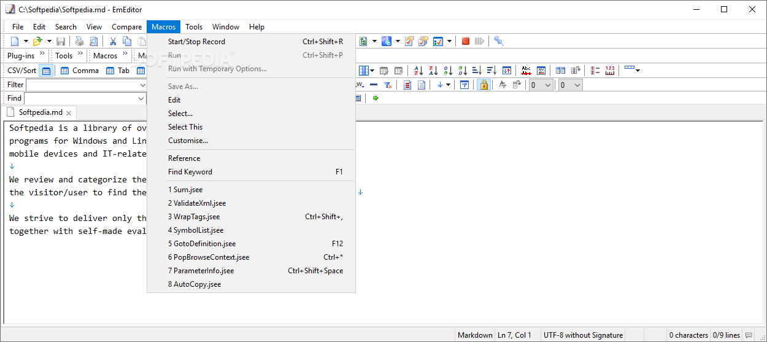Open the Open file dropdown arrow
This screenshot has height=342, width=767.
tap(49, 41)
